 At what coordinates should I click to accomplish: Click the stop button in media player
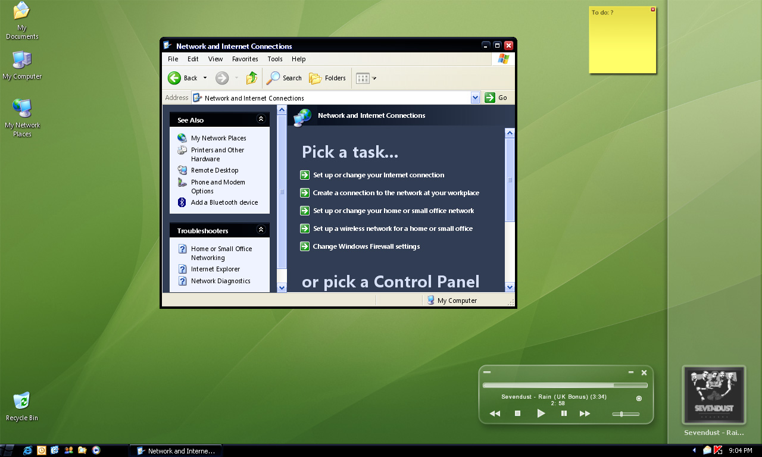[x=517, y=414]
